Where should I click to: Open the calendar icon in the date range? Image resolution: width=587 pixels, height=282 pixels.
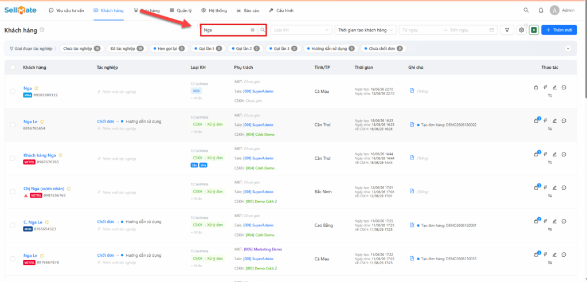pyautogui.click(x=491, y=30)
